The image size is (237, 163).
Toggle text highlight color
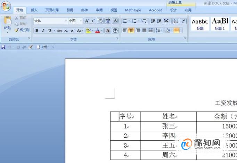pyautogui.click(x=88, y=31)
